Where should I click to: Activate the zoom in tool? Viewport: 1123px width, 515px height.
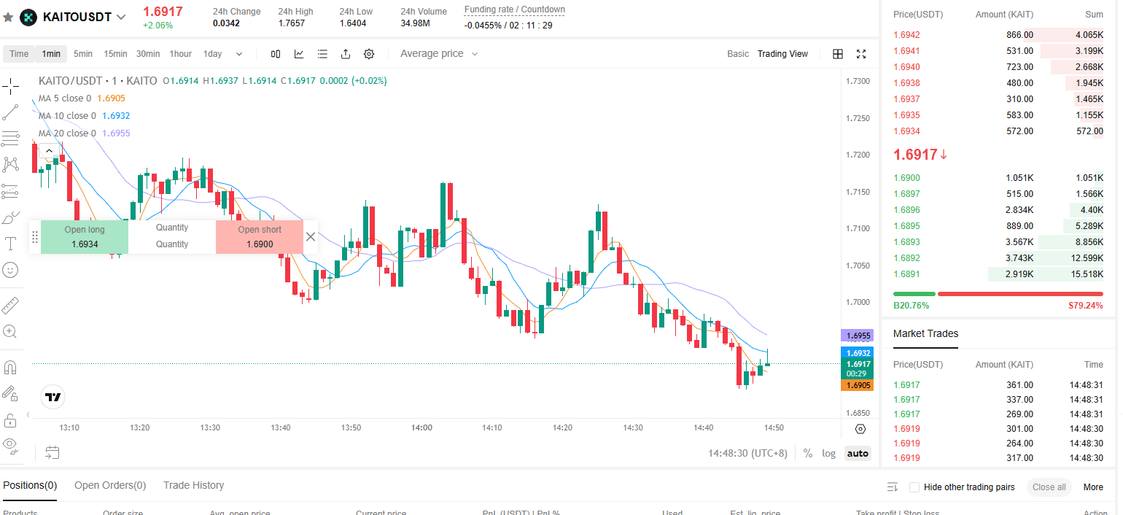tap(10, 332)
